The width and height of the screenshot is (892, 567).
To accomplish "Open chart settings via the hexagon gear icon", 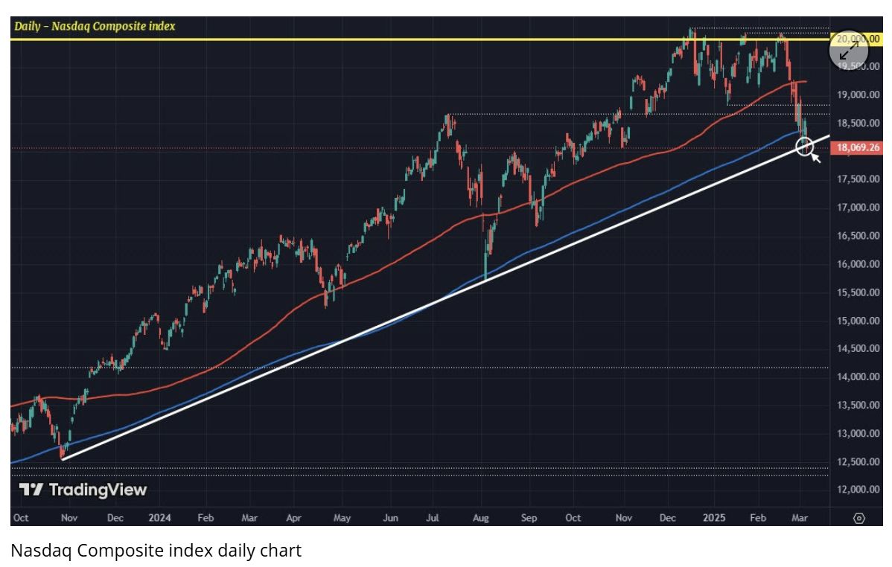I will tap(859, 518).
